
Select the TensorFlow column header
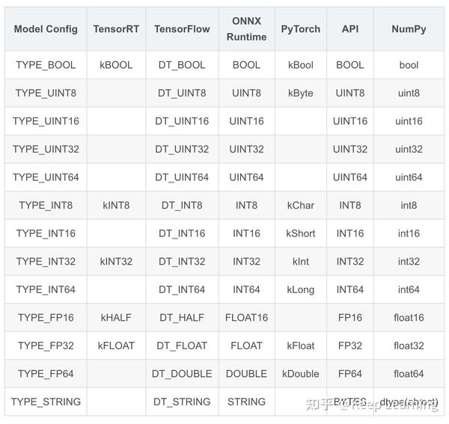click(x=182, y=29)
